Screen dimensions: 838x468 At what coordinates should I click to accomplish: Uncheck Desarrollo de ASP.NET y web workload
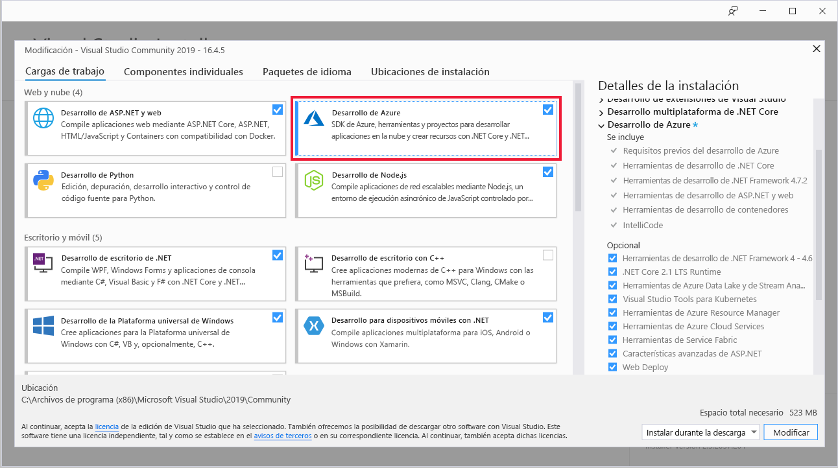[278, 110]
